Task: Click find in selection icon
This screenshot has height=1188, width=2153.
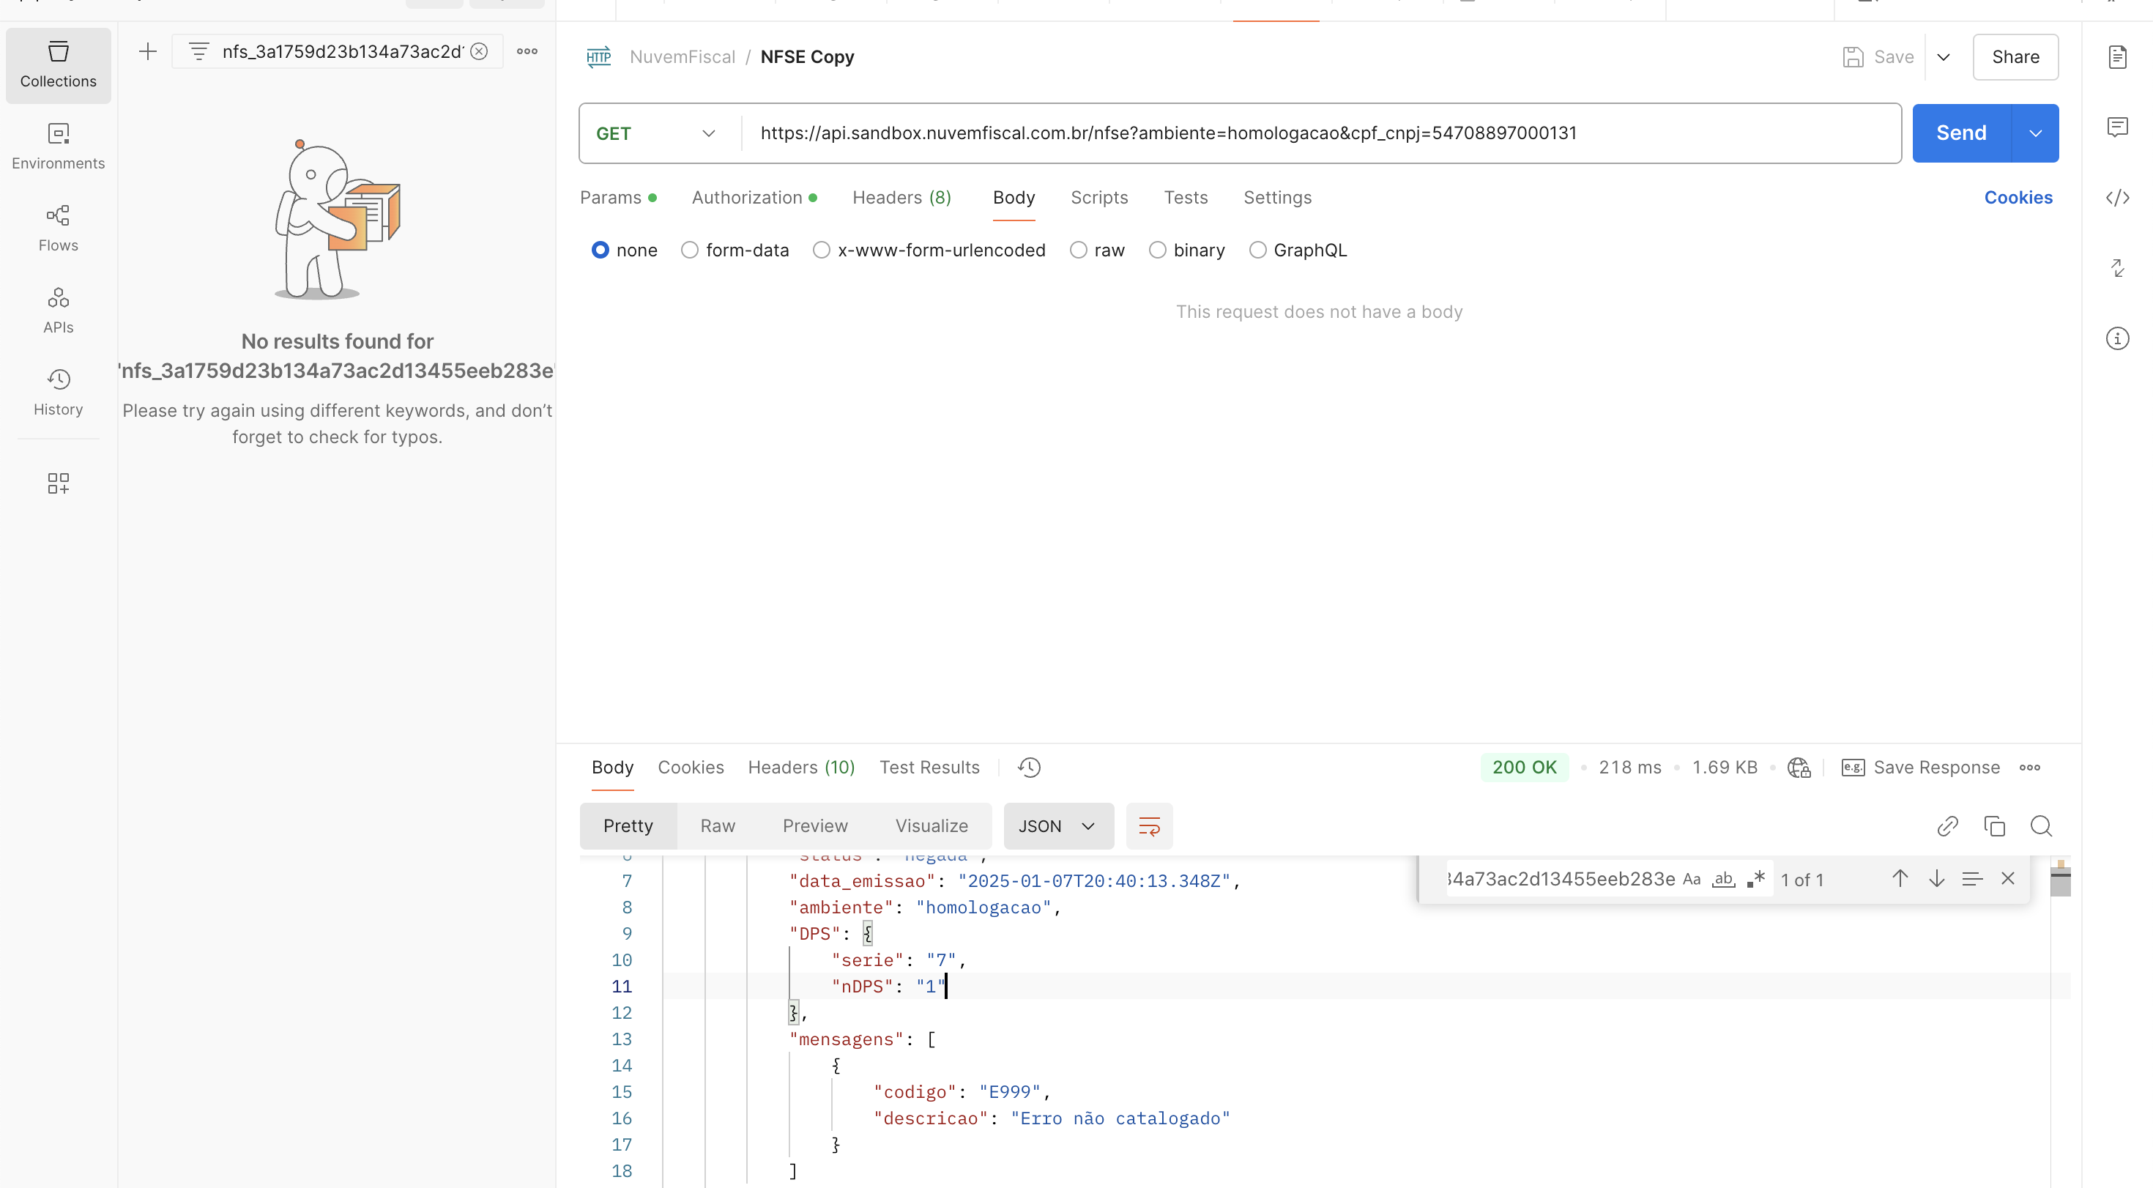Action: point(1972,879)
